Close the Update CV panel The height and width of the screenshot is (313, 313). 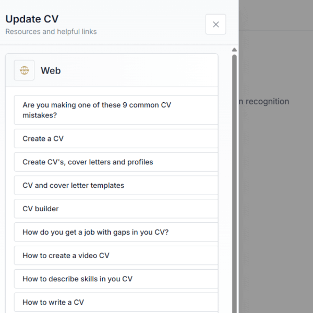215,25
